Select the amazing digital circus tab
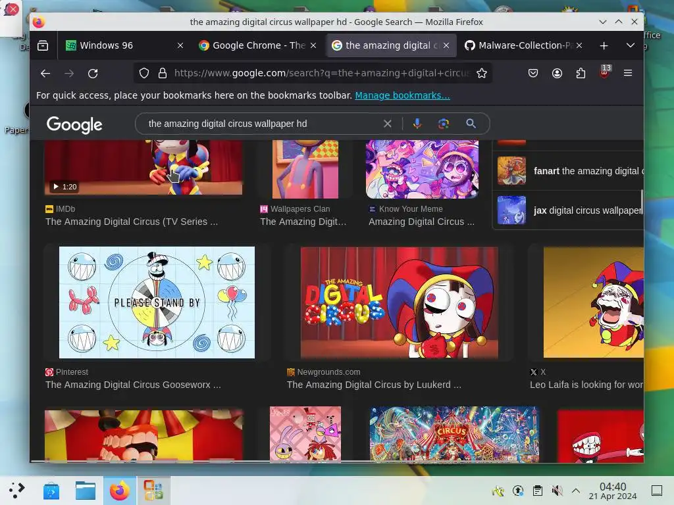 coord(391,45)
